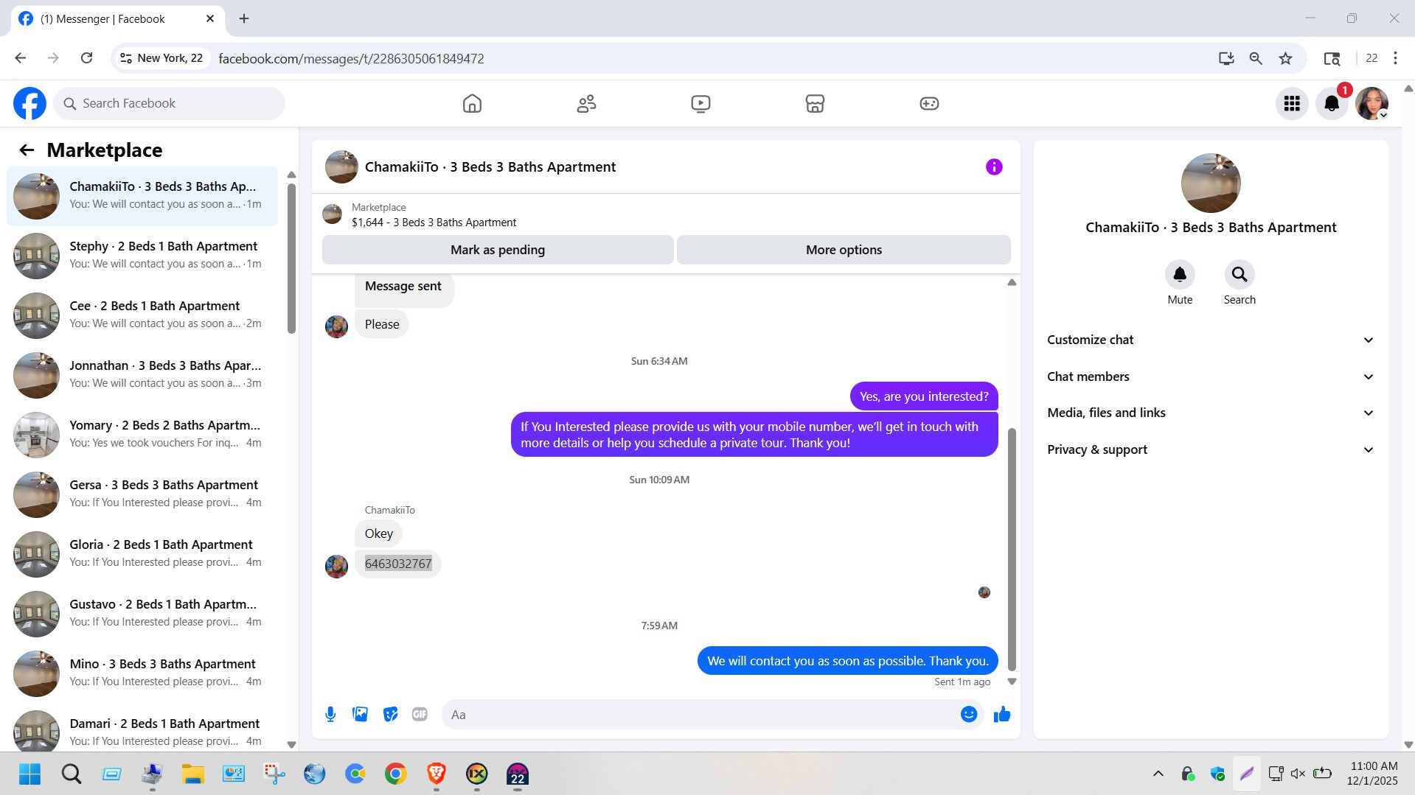Open the taskbar clock and date
This screenshot has height=795, width=1415.
[x=1373, y=774]
